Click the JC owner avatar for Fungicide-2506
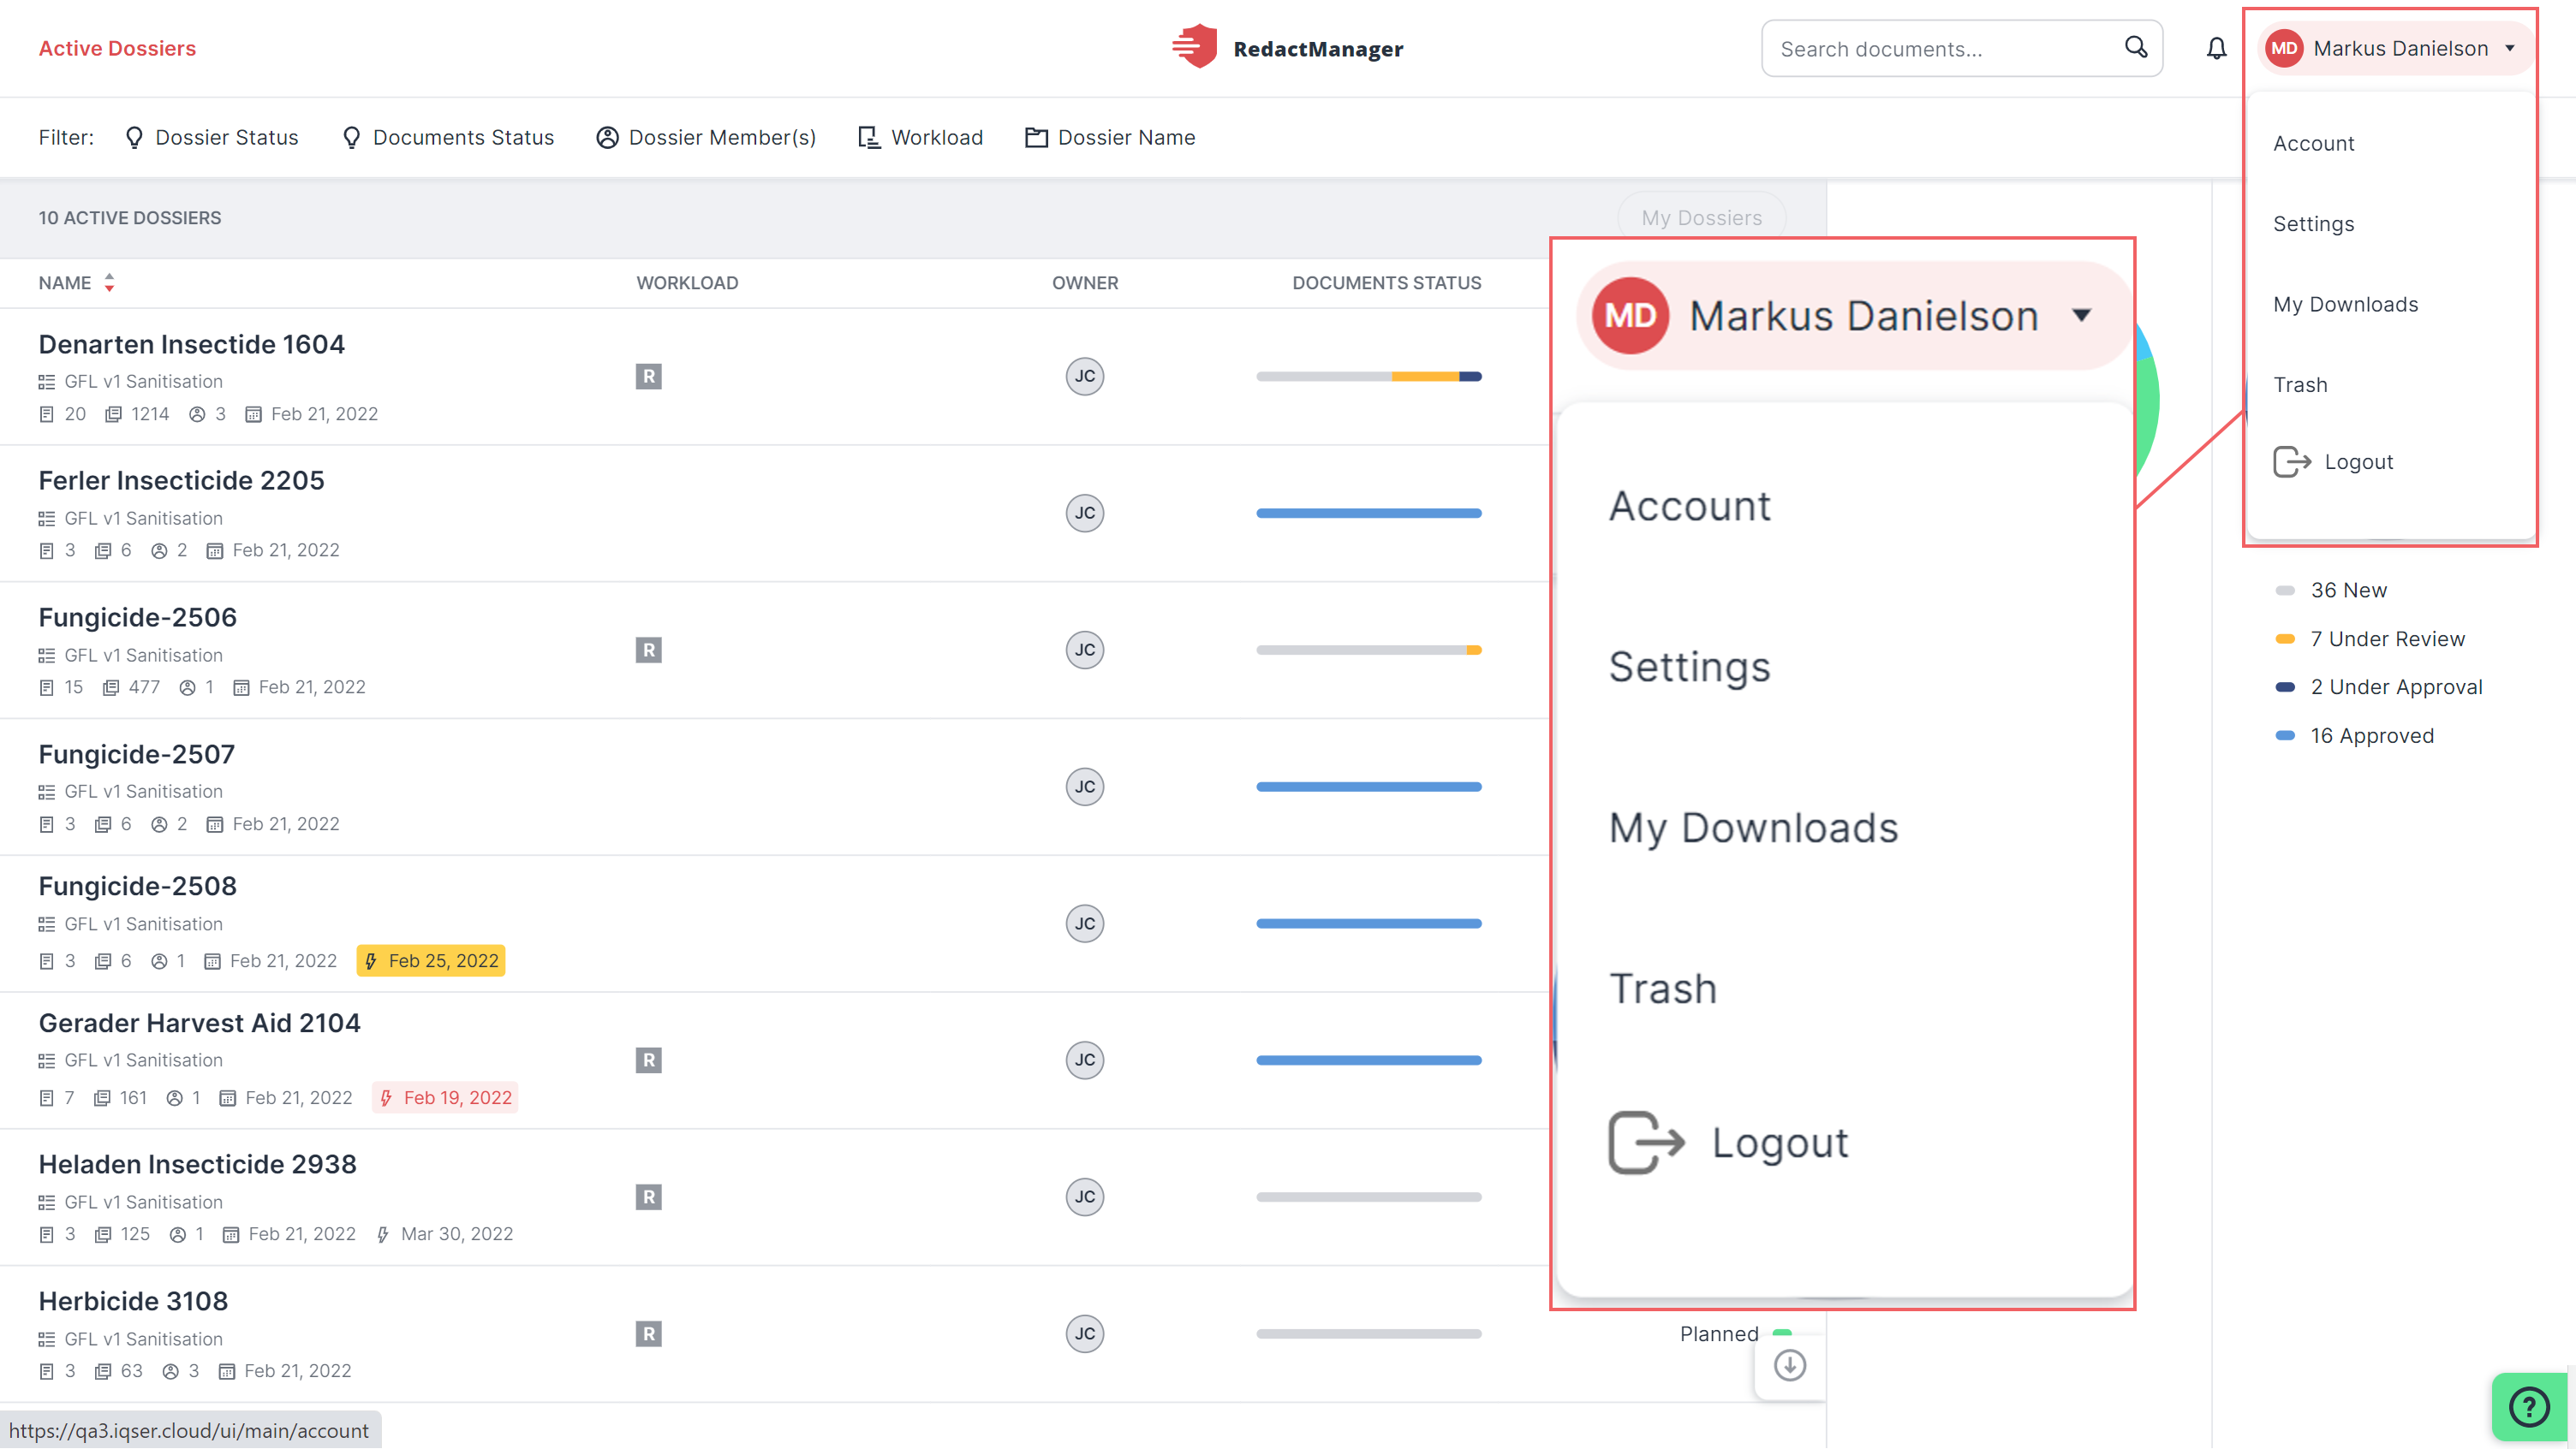Viewport: 2576px width, 1449px height. [x=1085, y=650]
